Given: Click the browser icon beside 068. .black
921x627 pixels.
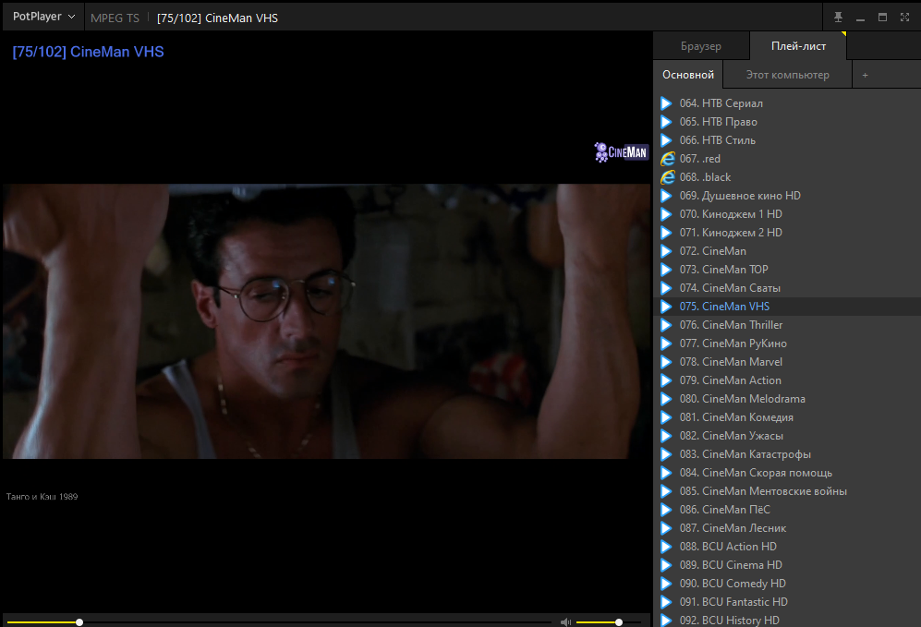Looking at the screenshot, I should coord(667,177).
